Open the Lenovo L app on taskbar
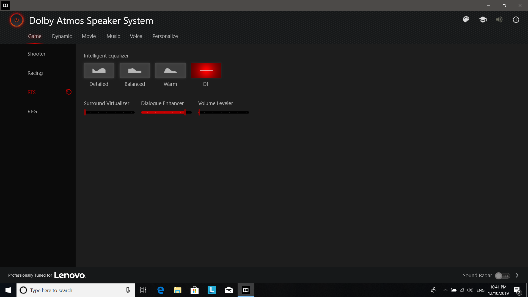This screenshot has height=297, width=528. click(x=212, y=290)
